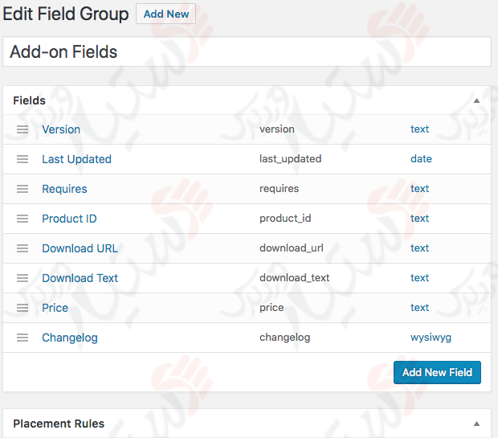Collapse the Fields panel
The image size is (498, 438).
tap(476, 101)
